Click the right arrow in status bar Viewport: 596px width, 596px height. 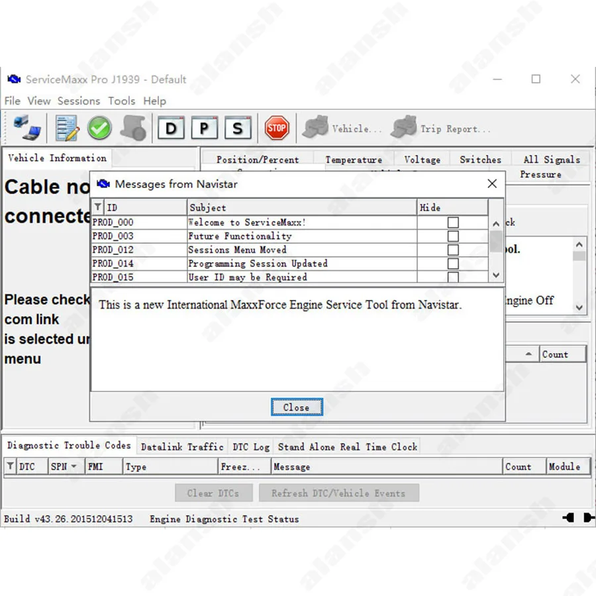[589, 517]
